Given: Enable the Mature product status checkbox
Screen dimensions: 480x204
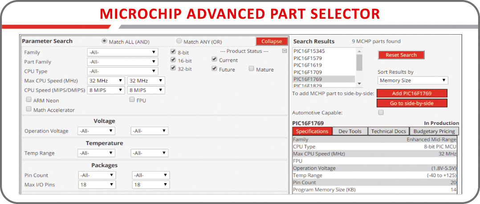Looking at the screenshot, I should [252, 69].
